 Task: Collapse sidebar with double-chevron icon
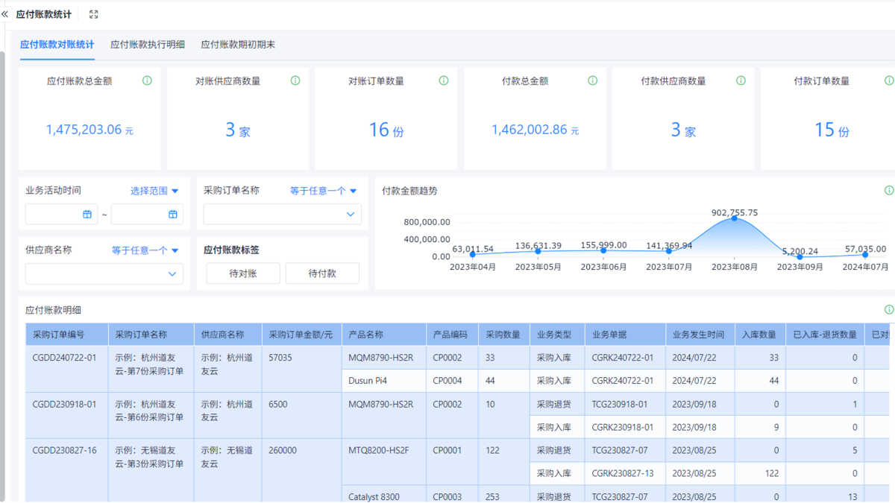click(5, 14)
